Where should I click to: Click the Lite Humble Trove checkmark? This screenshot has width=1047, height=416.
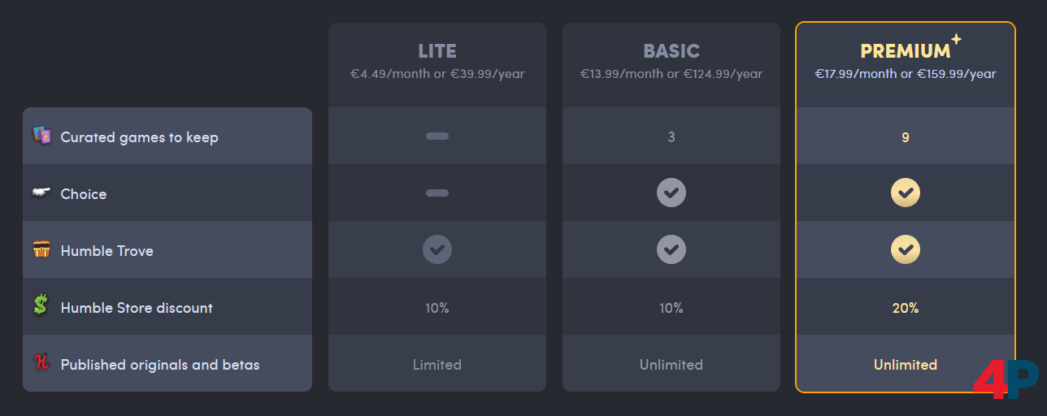(437, 250)
